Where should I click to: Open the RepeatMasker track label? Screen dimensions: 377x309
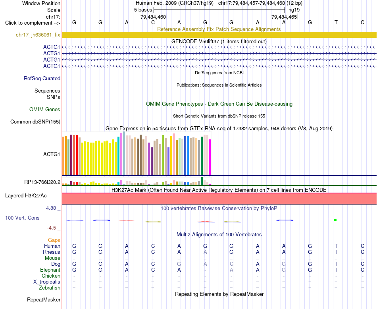[x=44, y=299]
